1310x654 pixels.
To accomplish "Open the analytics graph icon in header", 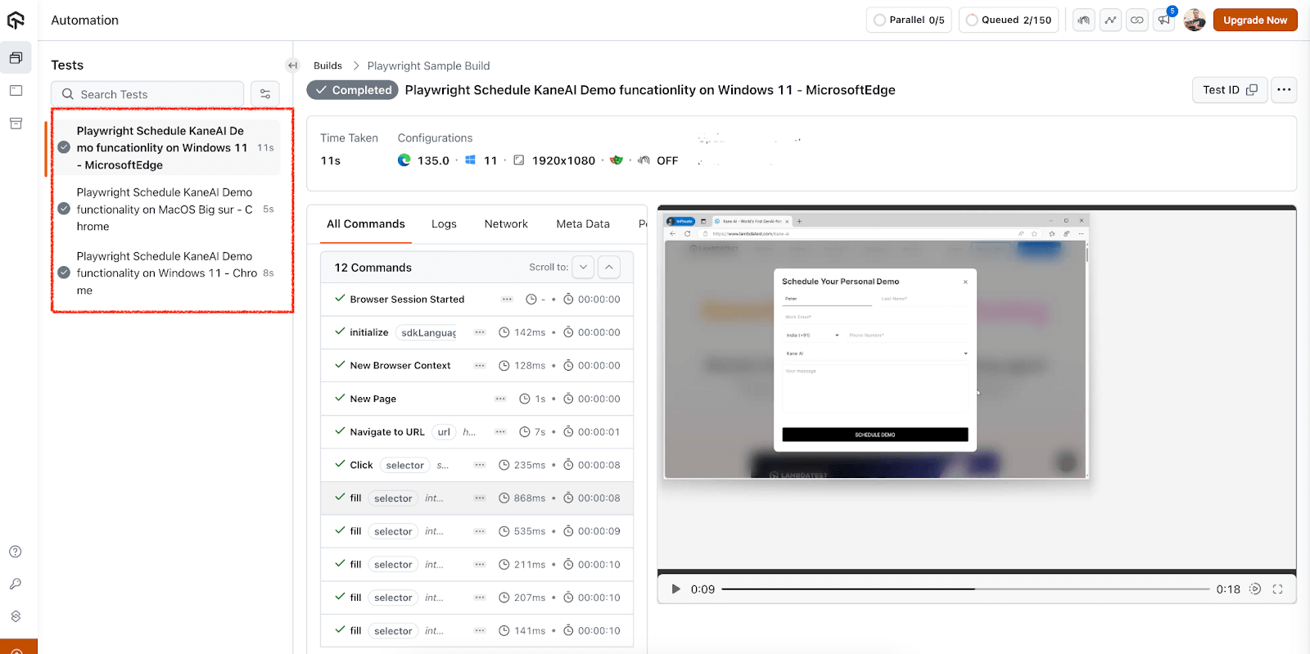I will [x=1110, y=20].
